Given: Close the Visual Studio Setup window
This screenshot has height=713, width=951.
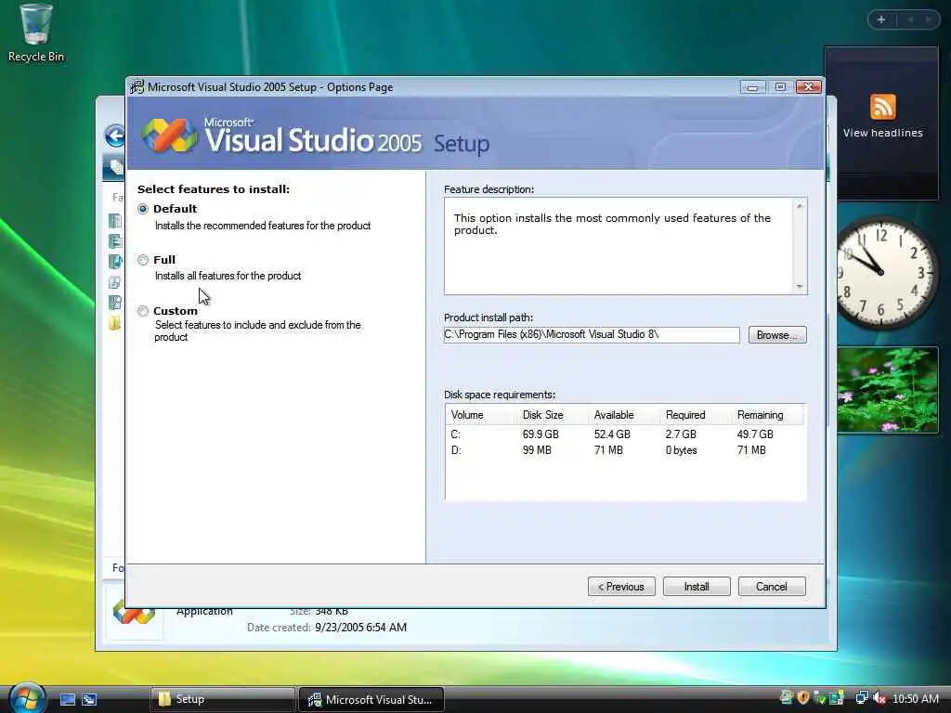Looking at the screenshot, I should [809, 86].
